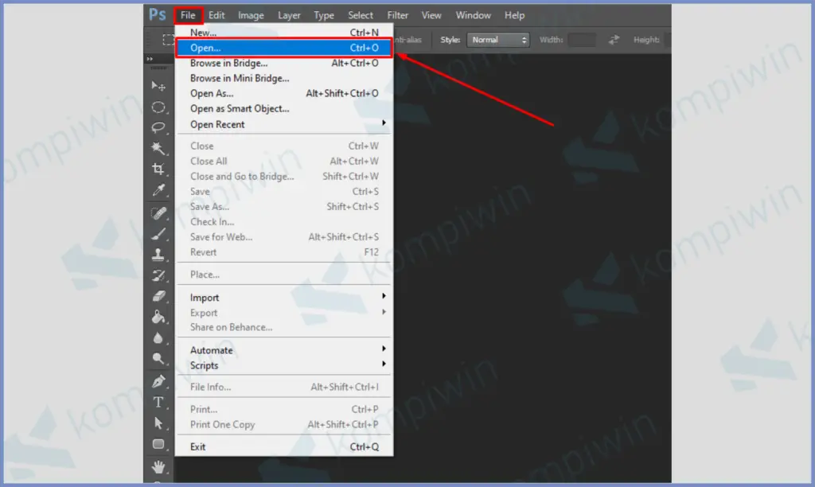815x487 pixels.
Task: Select the Path Selection tool
Action: click(158, 423)
